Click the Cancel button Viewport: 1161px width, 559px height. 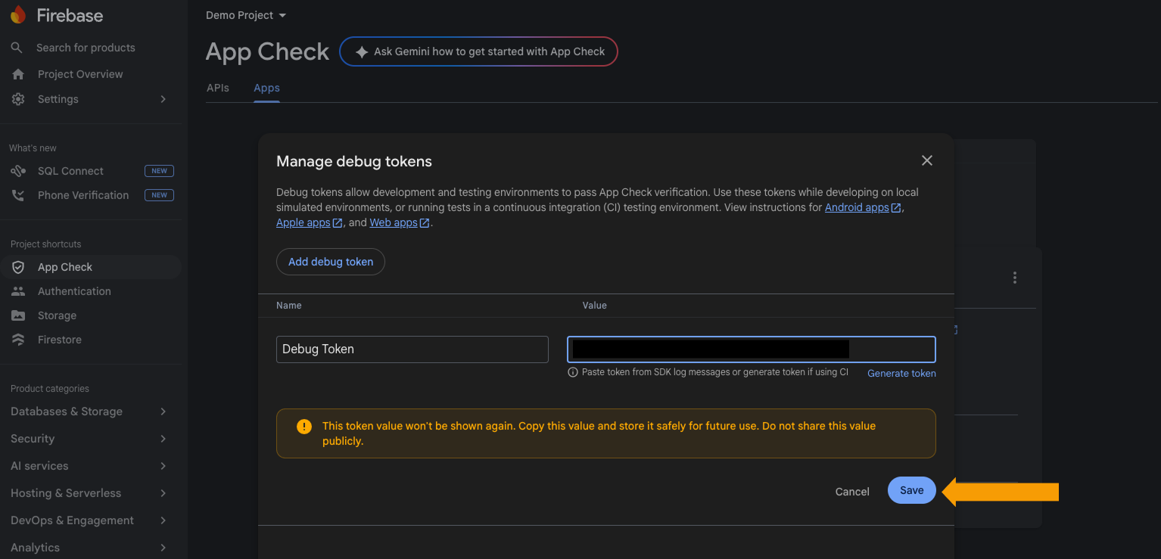852,492
